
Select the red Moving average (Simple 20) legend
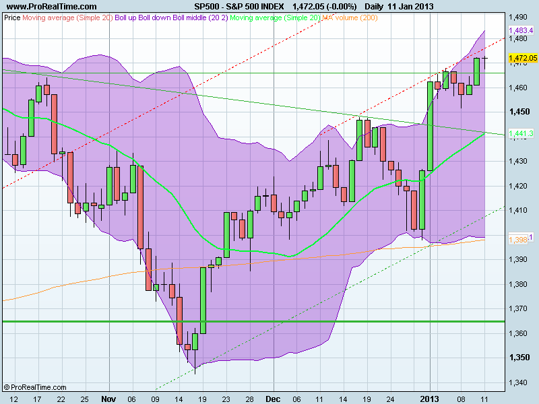(x=67, y=18)
